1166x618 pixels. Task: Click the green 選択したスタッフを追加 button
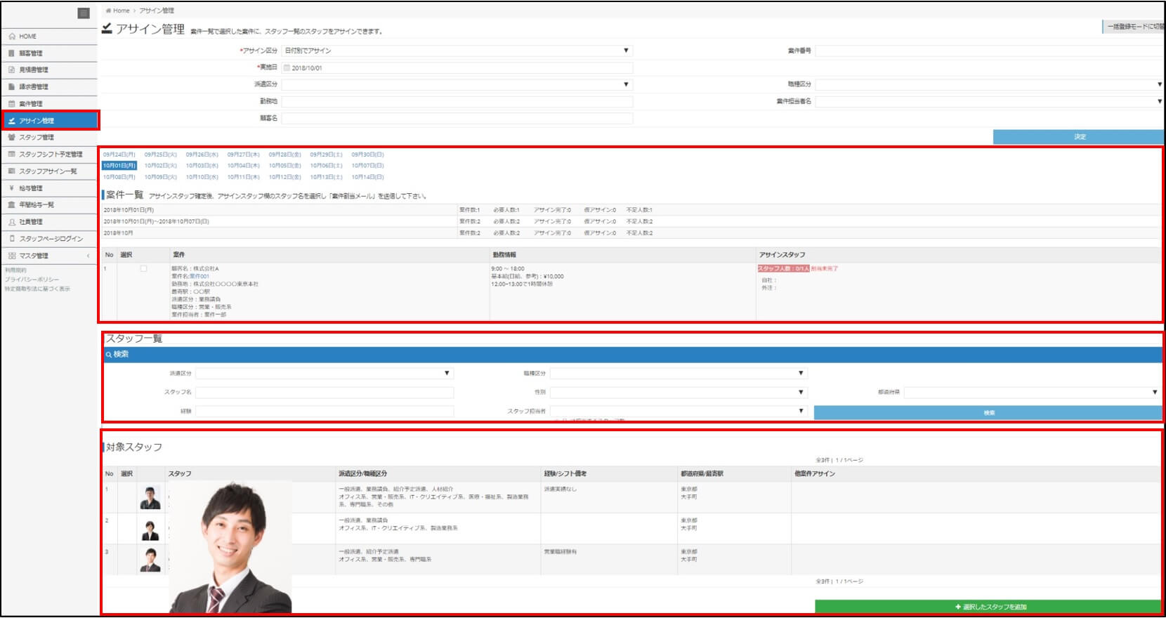click(x=988, y=607)
